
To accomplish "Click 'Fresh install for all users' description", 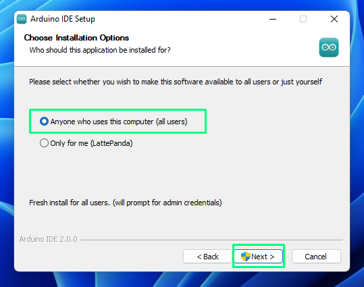I will [x=126, y=203].
